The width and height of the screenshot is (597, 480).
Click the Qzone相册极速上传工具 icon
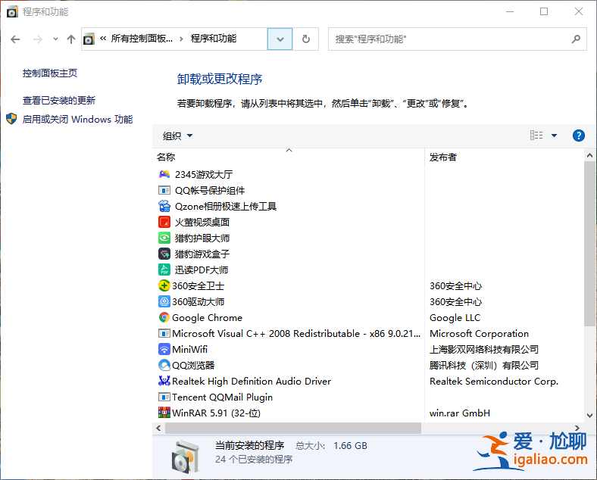(164, 206)
